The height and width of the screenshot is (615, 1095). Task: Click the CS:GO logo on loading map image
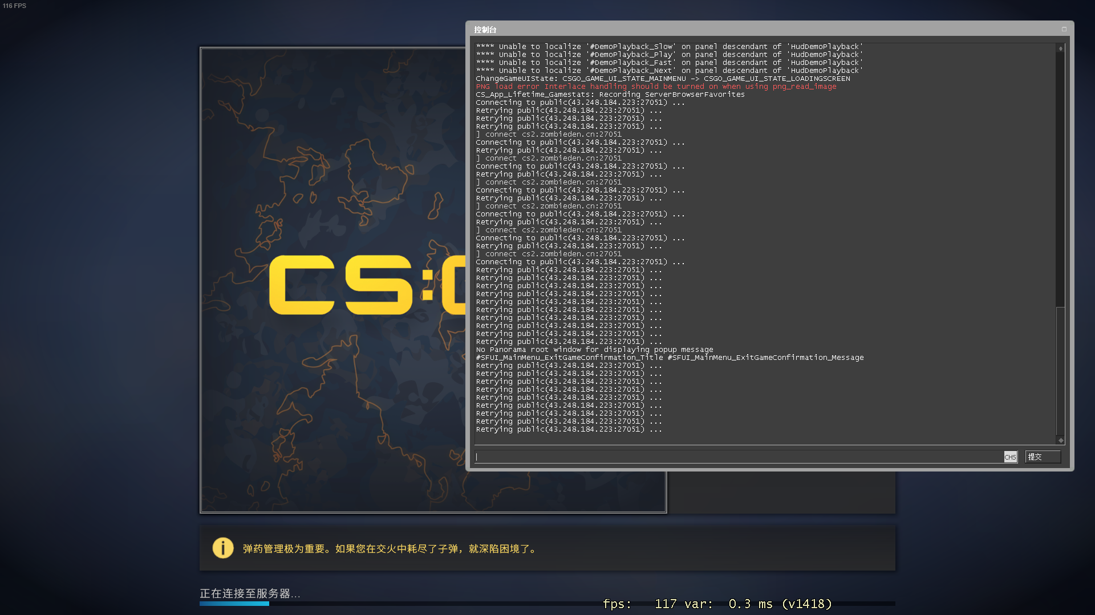[x=367, y=285]
